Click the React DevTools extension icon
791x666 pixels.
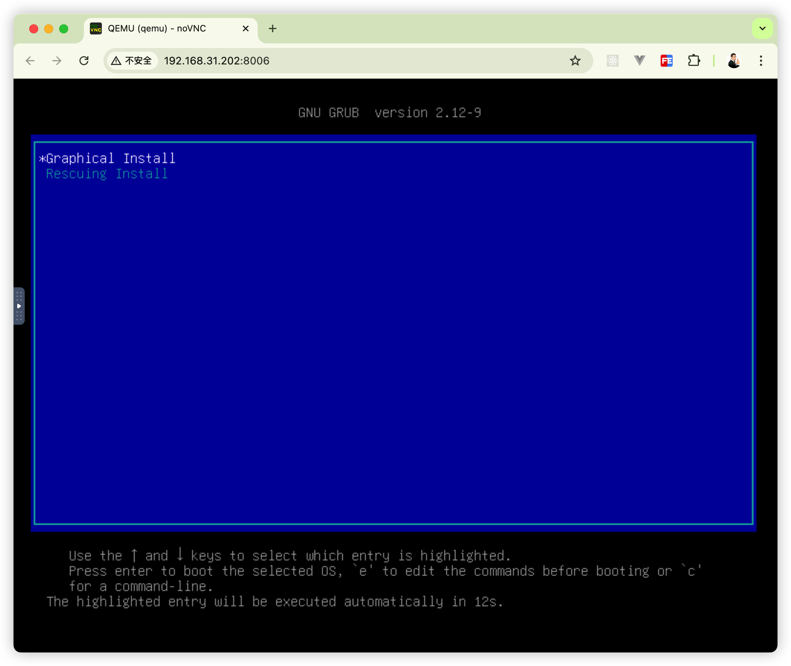tap(612, 61)
